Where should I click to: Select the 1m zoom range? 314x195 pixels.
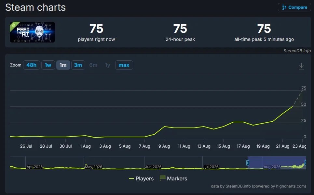[63, 65]
